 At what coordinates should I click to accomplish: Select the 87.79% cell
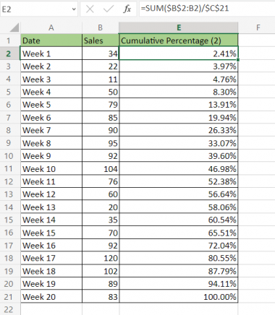tap(179, 271)
